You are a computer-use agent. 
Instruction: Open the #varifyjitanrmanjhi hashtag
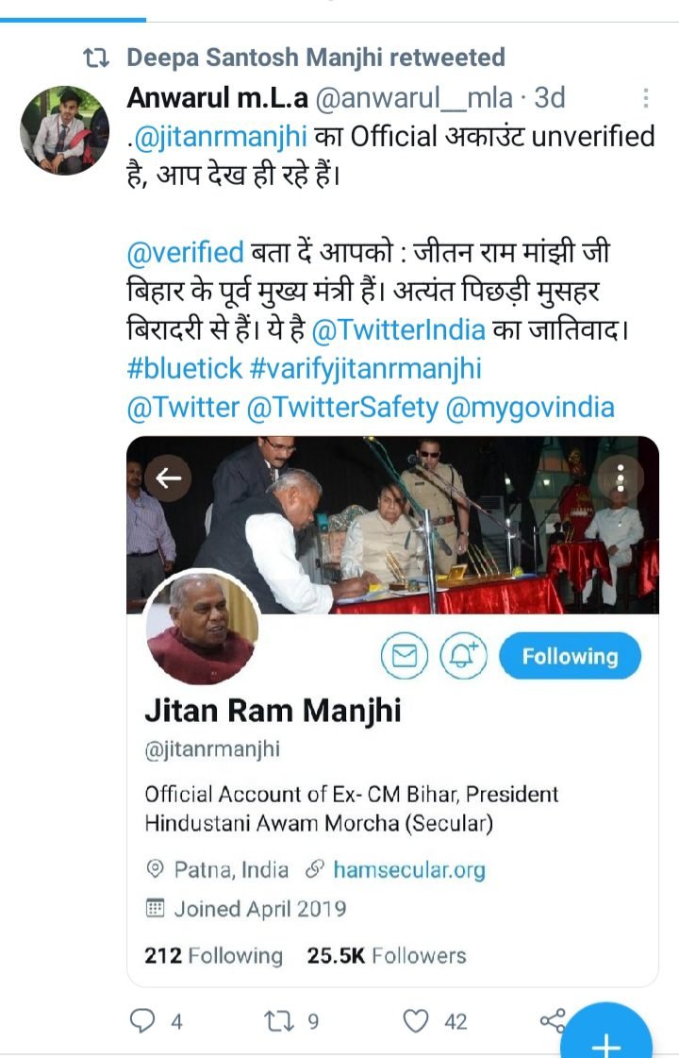click(366, 369)
